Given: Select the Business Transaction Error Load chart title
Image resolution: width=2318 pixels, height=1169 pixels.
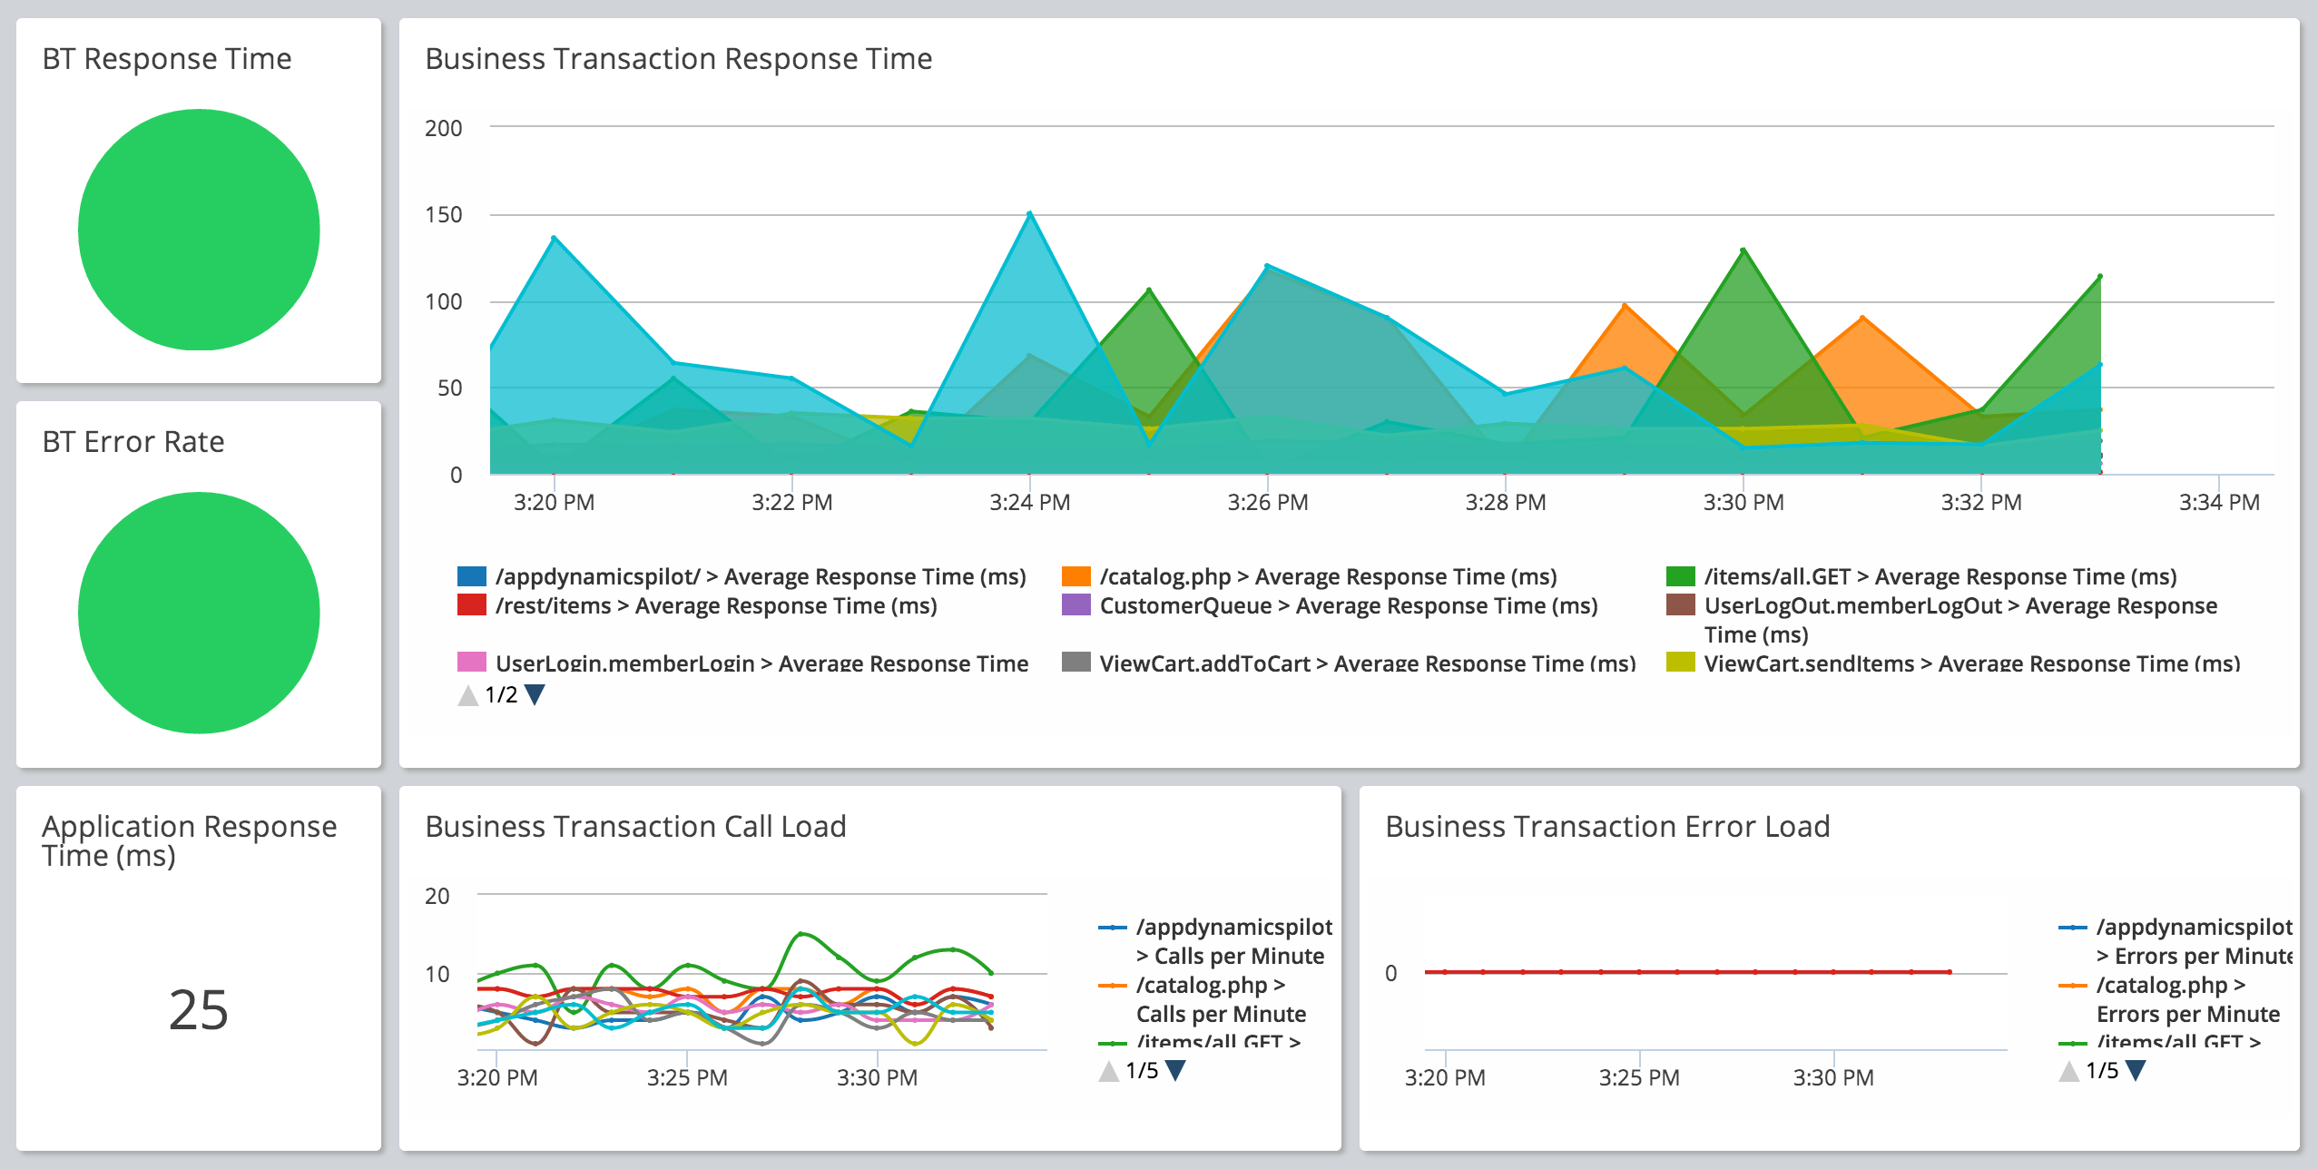Looking at the screenshot, I should [1607, 826].
